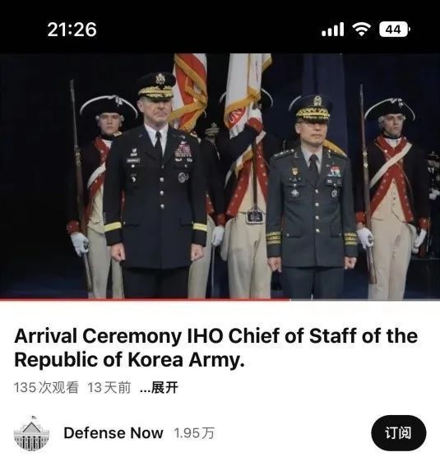This screenshot has width=440, height=457.
Task: Tap the video player frame
Action: (x=220, y=176)
